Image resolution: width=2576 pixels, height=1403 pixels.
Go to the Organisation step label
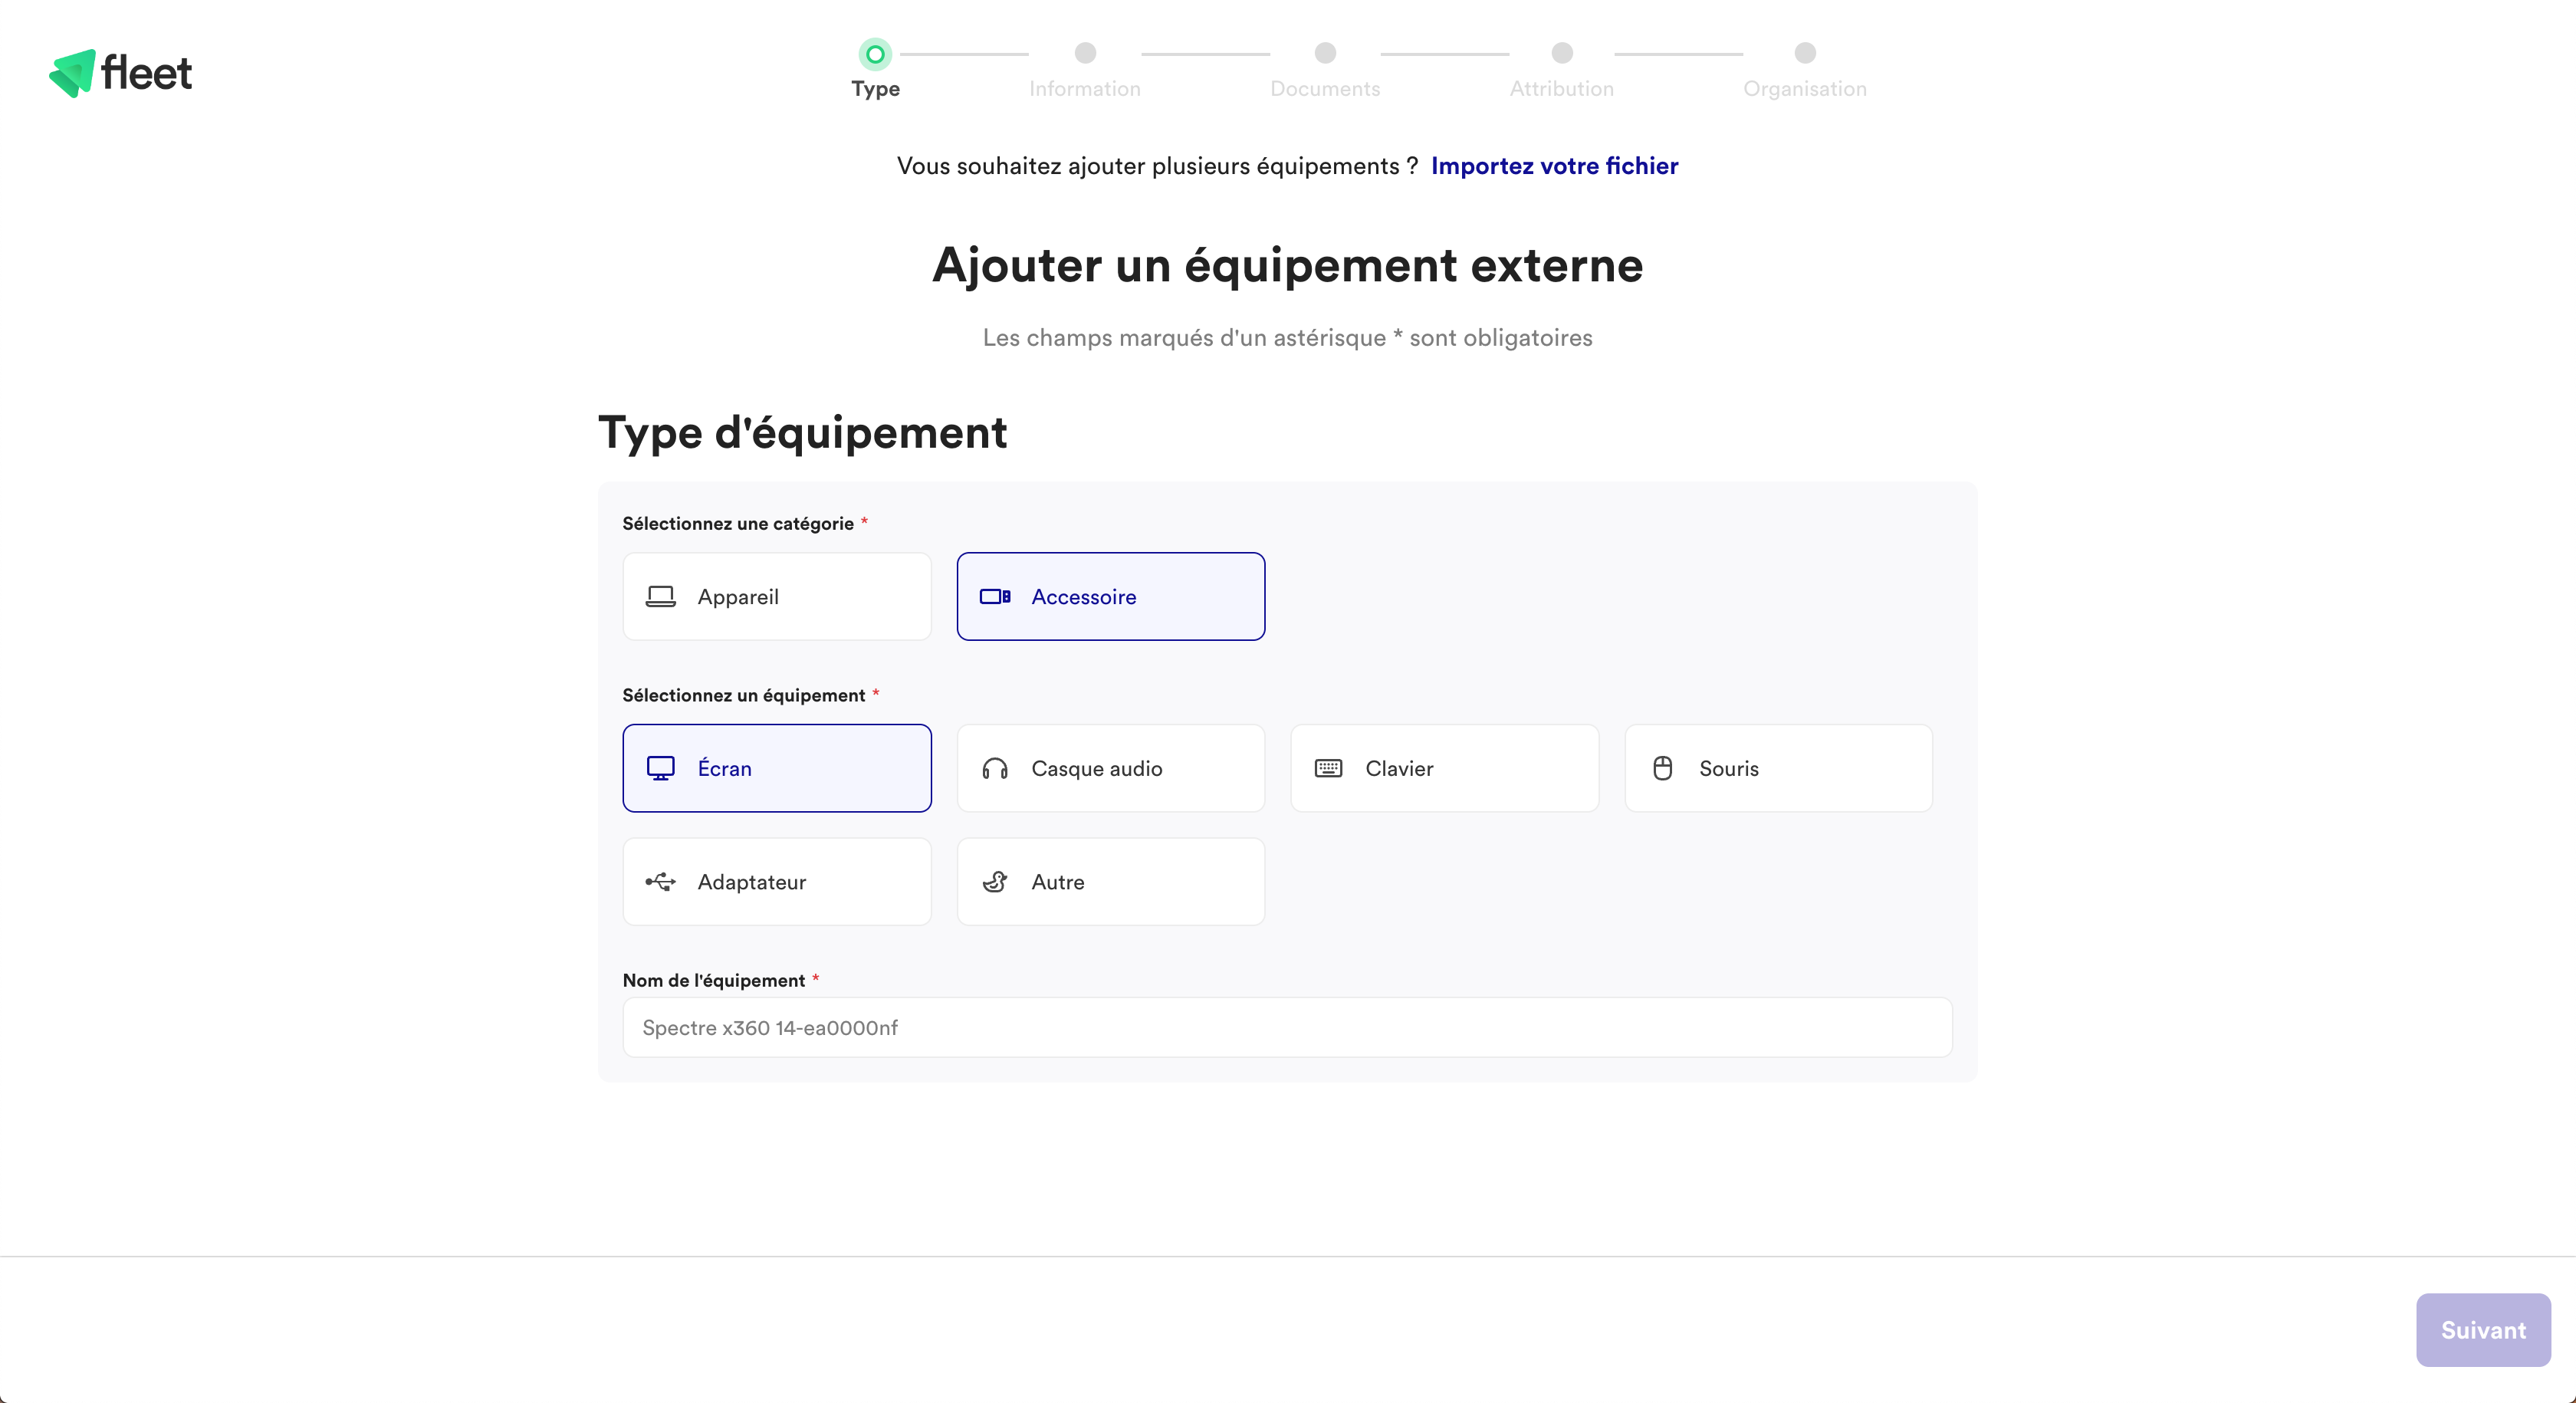(1805, 89)
